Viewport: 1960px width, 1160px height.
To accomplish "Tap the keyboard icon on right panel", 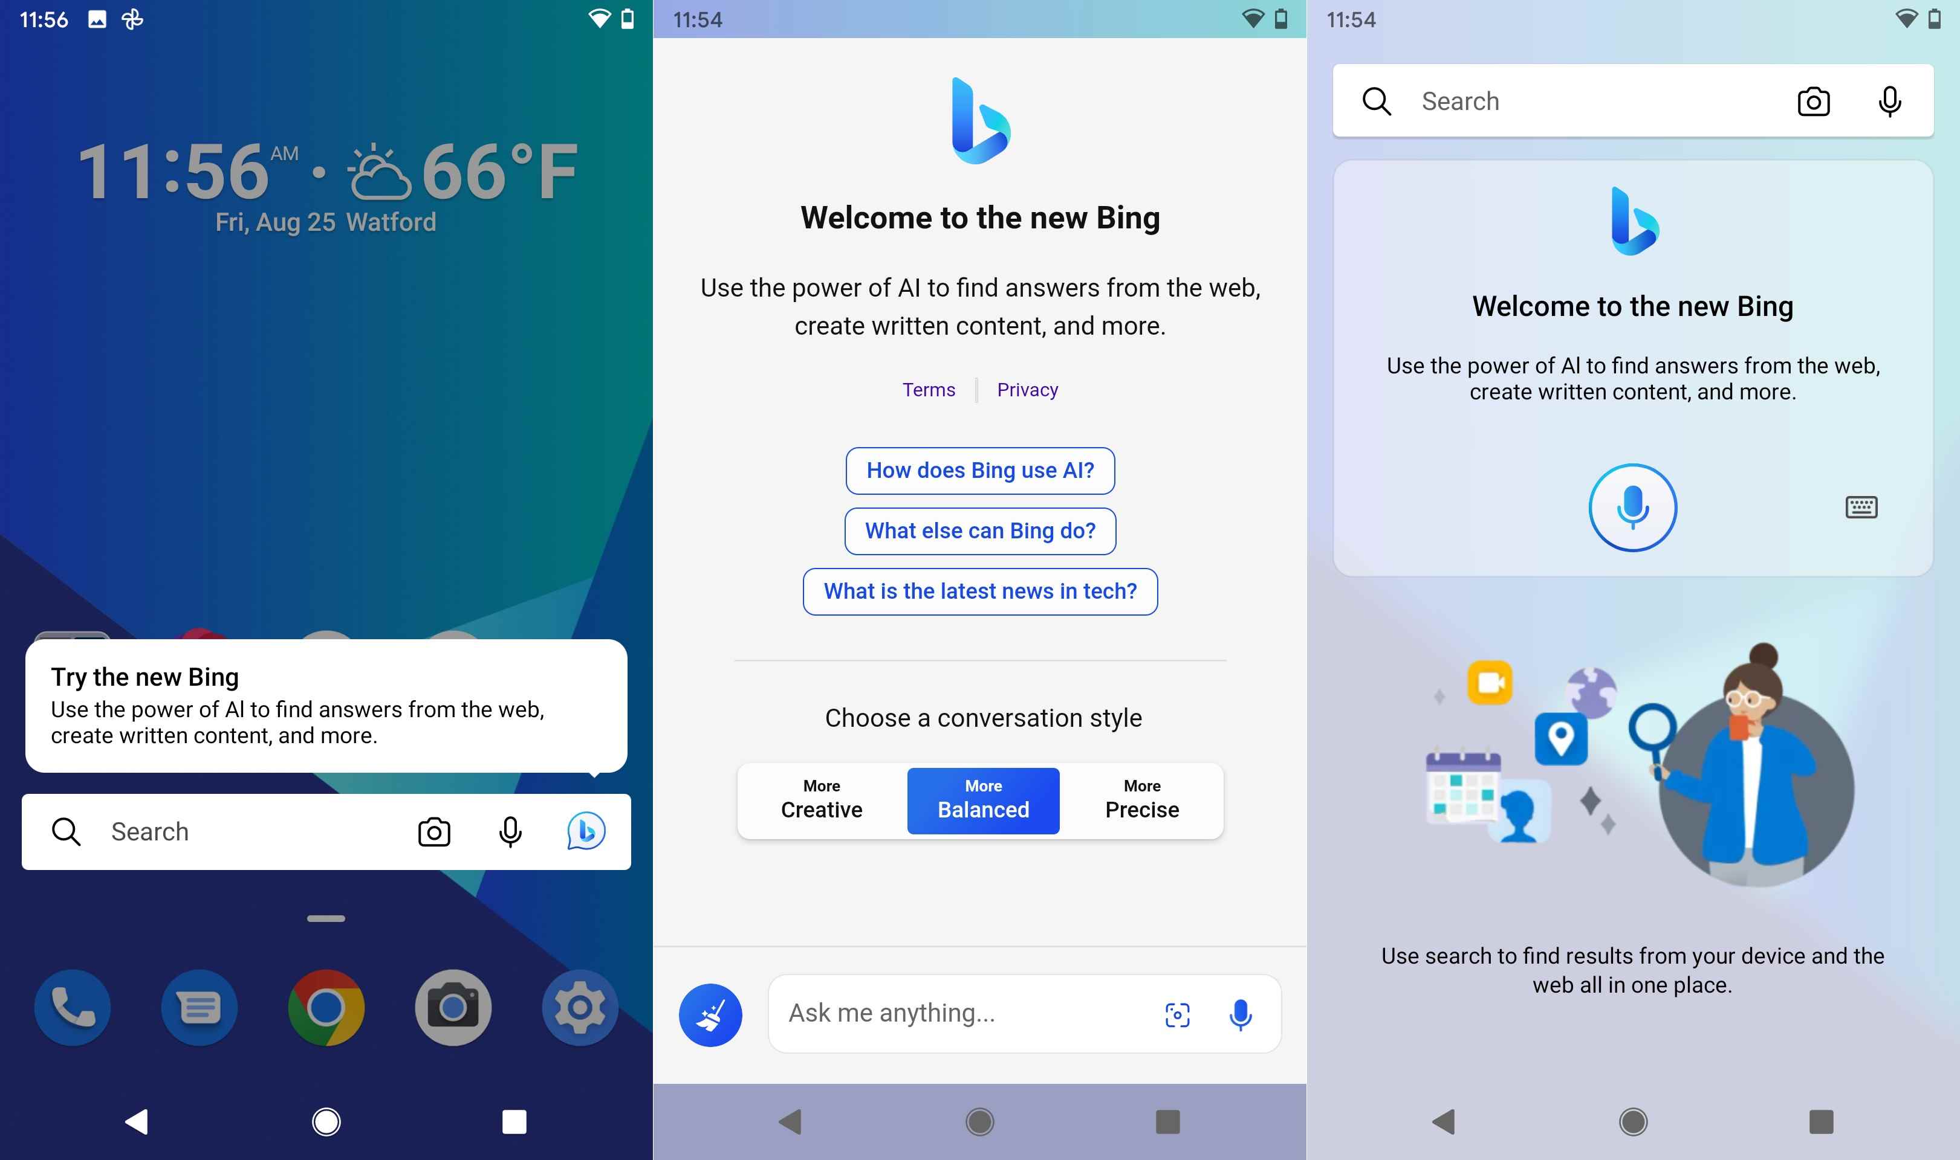I will pos(1861,507).
